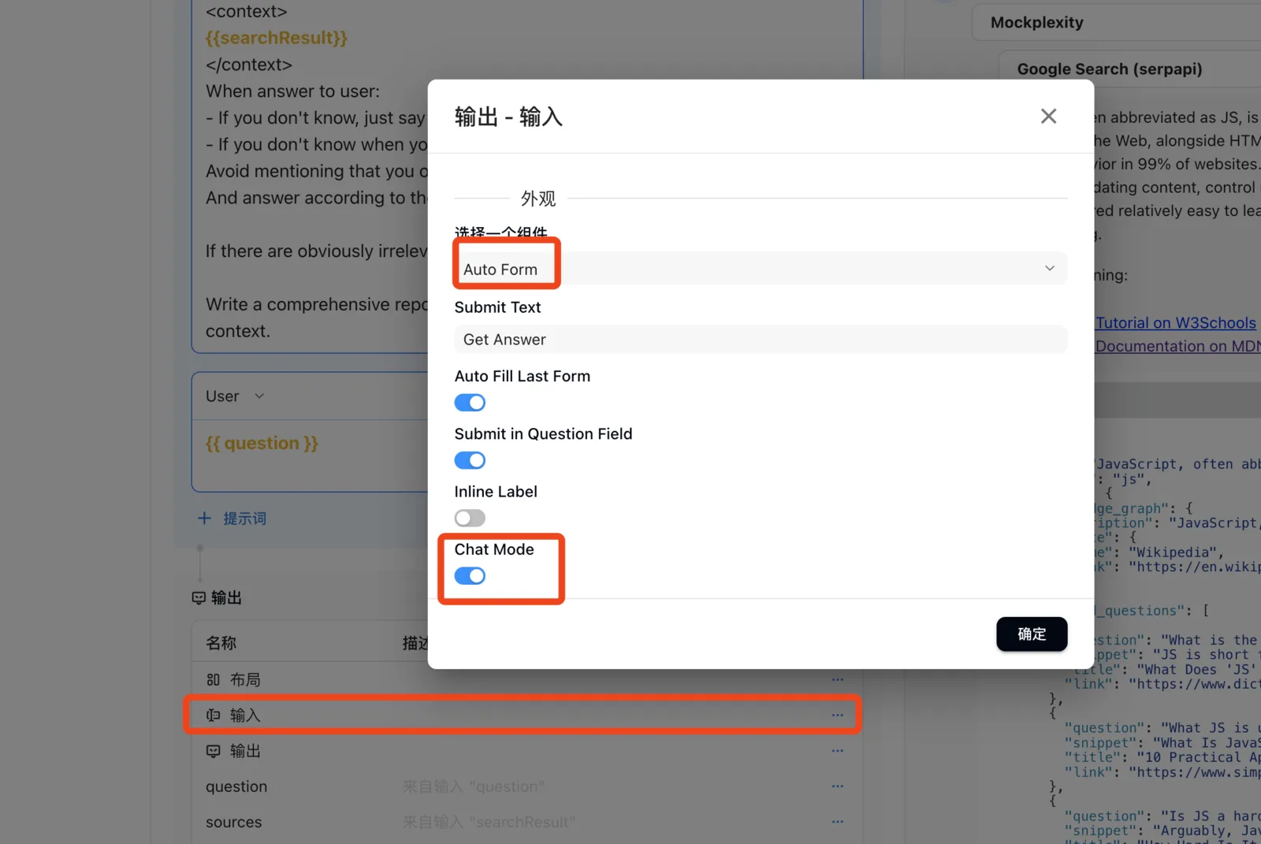Click the 布局 layout icon
1261x844 pixels.
213,679
